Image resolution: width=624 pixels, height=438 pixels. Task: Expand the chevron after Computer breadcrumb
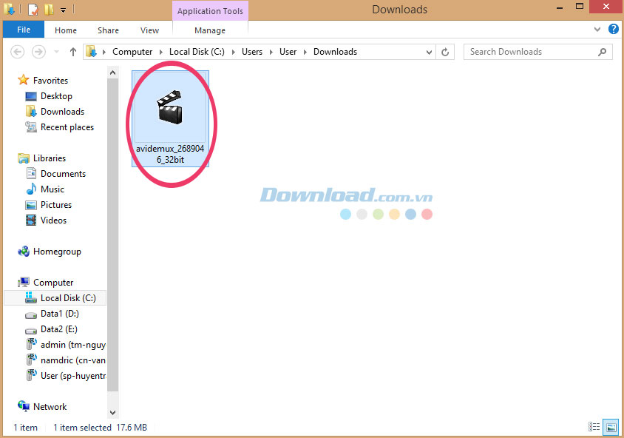pos(161,53)
